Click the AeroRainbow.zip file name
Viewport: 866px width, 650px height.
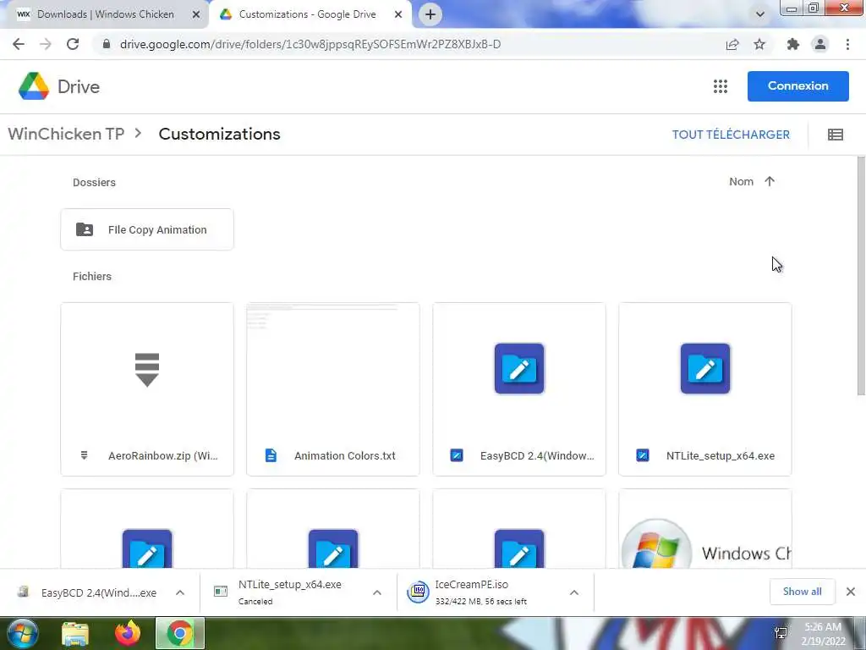[x=163, y=456]
